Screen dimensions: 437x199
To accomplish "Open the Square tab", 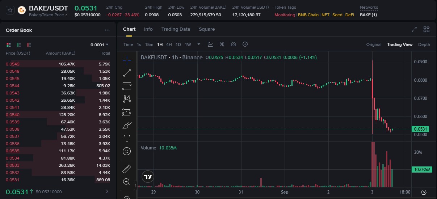I will (x=207, y=29).
